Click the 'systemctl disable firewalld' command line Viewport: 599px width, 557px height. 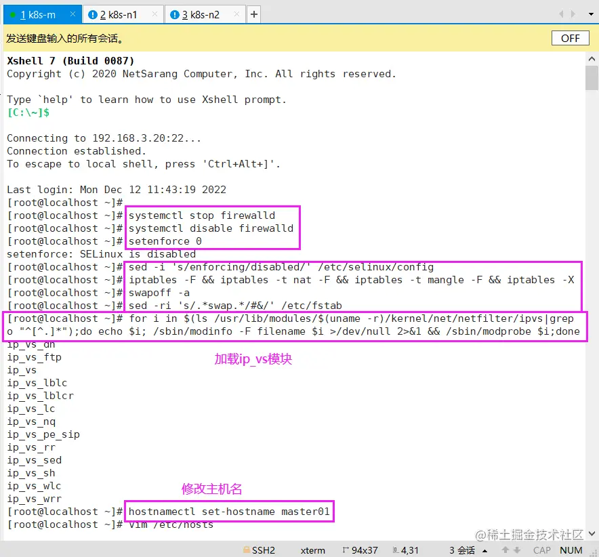pos(211,228)
